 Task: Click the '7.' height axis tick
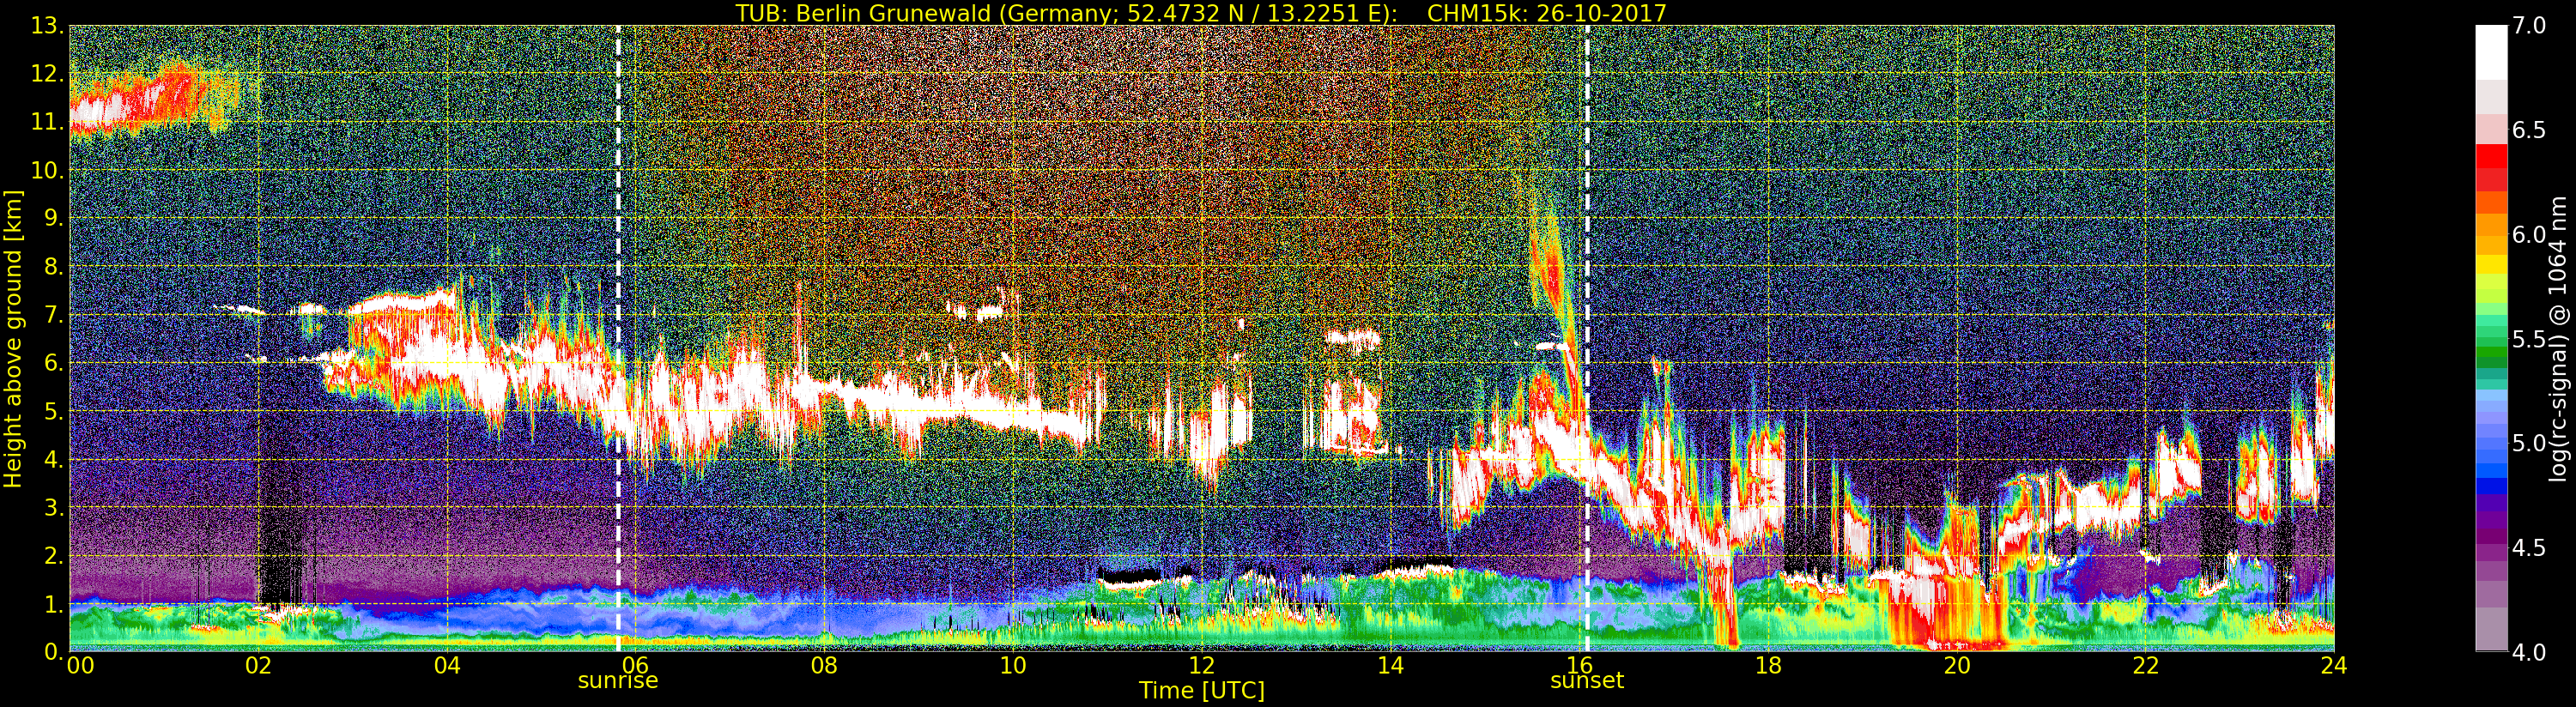click(x=53, y=315)
